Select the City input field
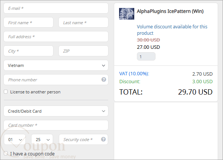Image resolution: width=223 pixels, height=160 pixels. 28,51
